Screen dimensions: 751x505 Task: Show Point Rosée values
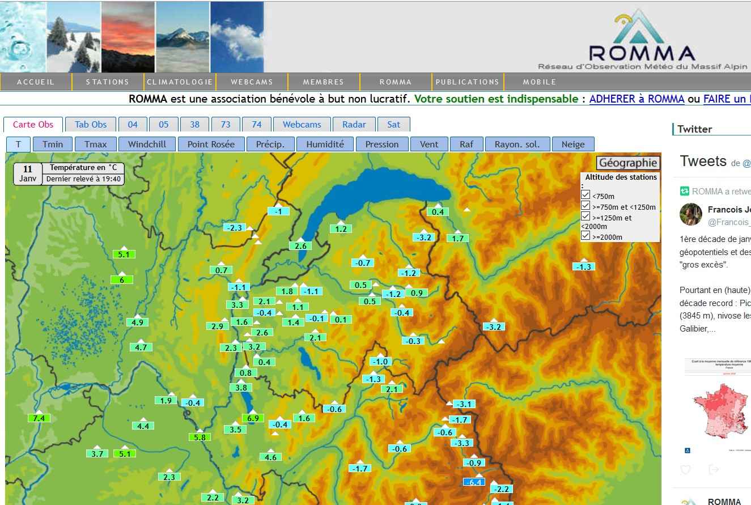211,144
